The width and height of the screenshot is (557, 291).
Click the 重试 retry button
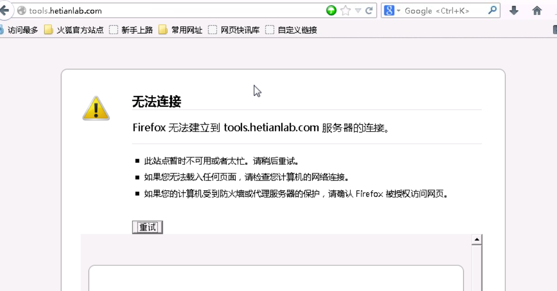[148, 227]
